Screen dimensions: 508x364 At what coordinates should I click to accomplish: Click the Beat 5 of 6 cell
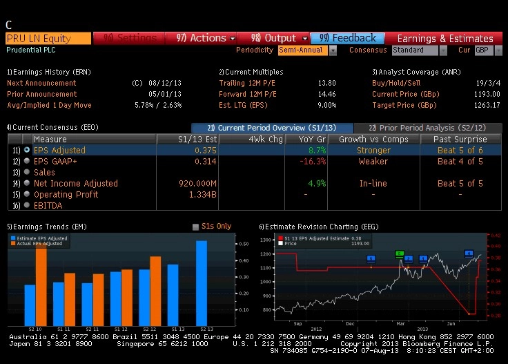tap(460, 150)
